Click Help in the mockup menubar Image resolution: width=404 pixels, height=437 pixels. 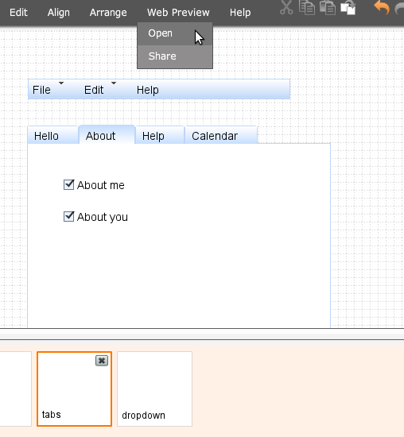148,90
